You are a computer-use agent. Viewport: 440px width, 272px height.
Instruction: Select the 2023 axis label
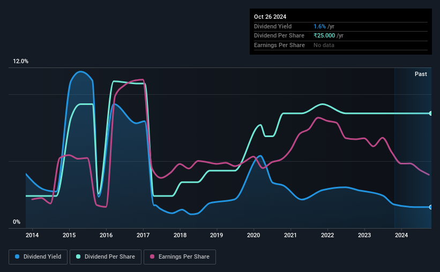364,235
